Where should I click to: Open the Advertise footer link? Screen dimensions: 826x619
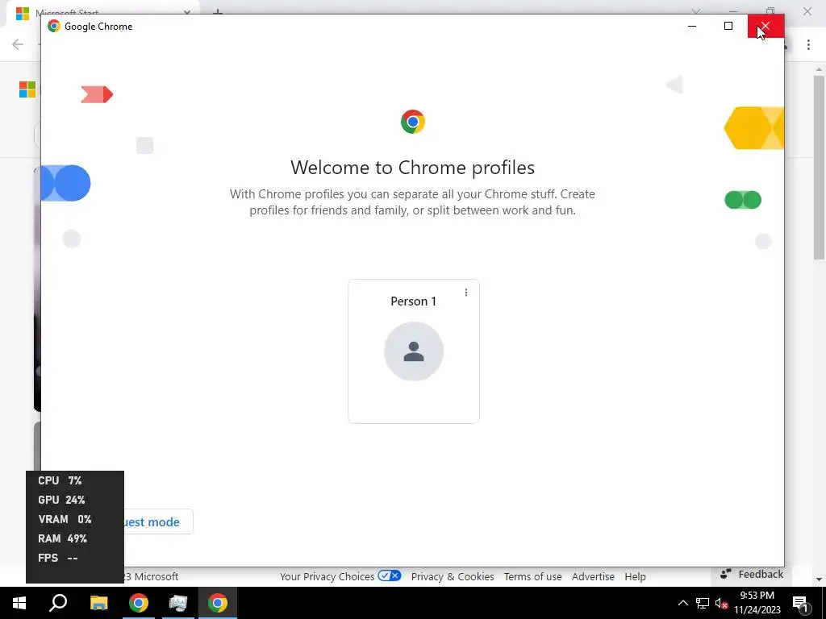tap(593, 576)
